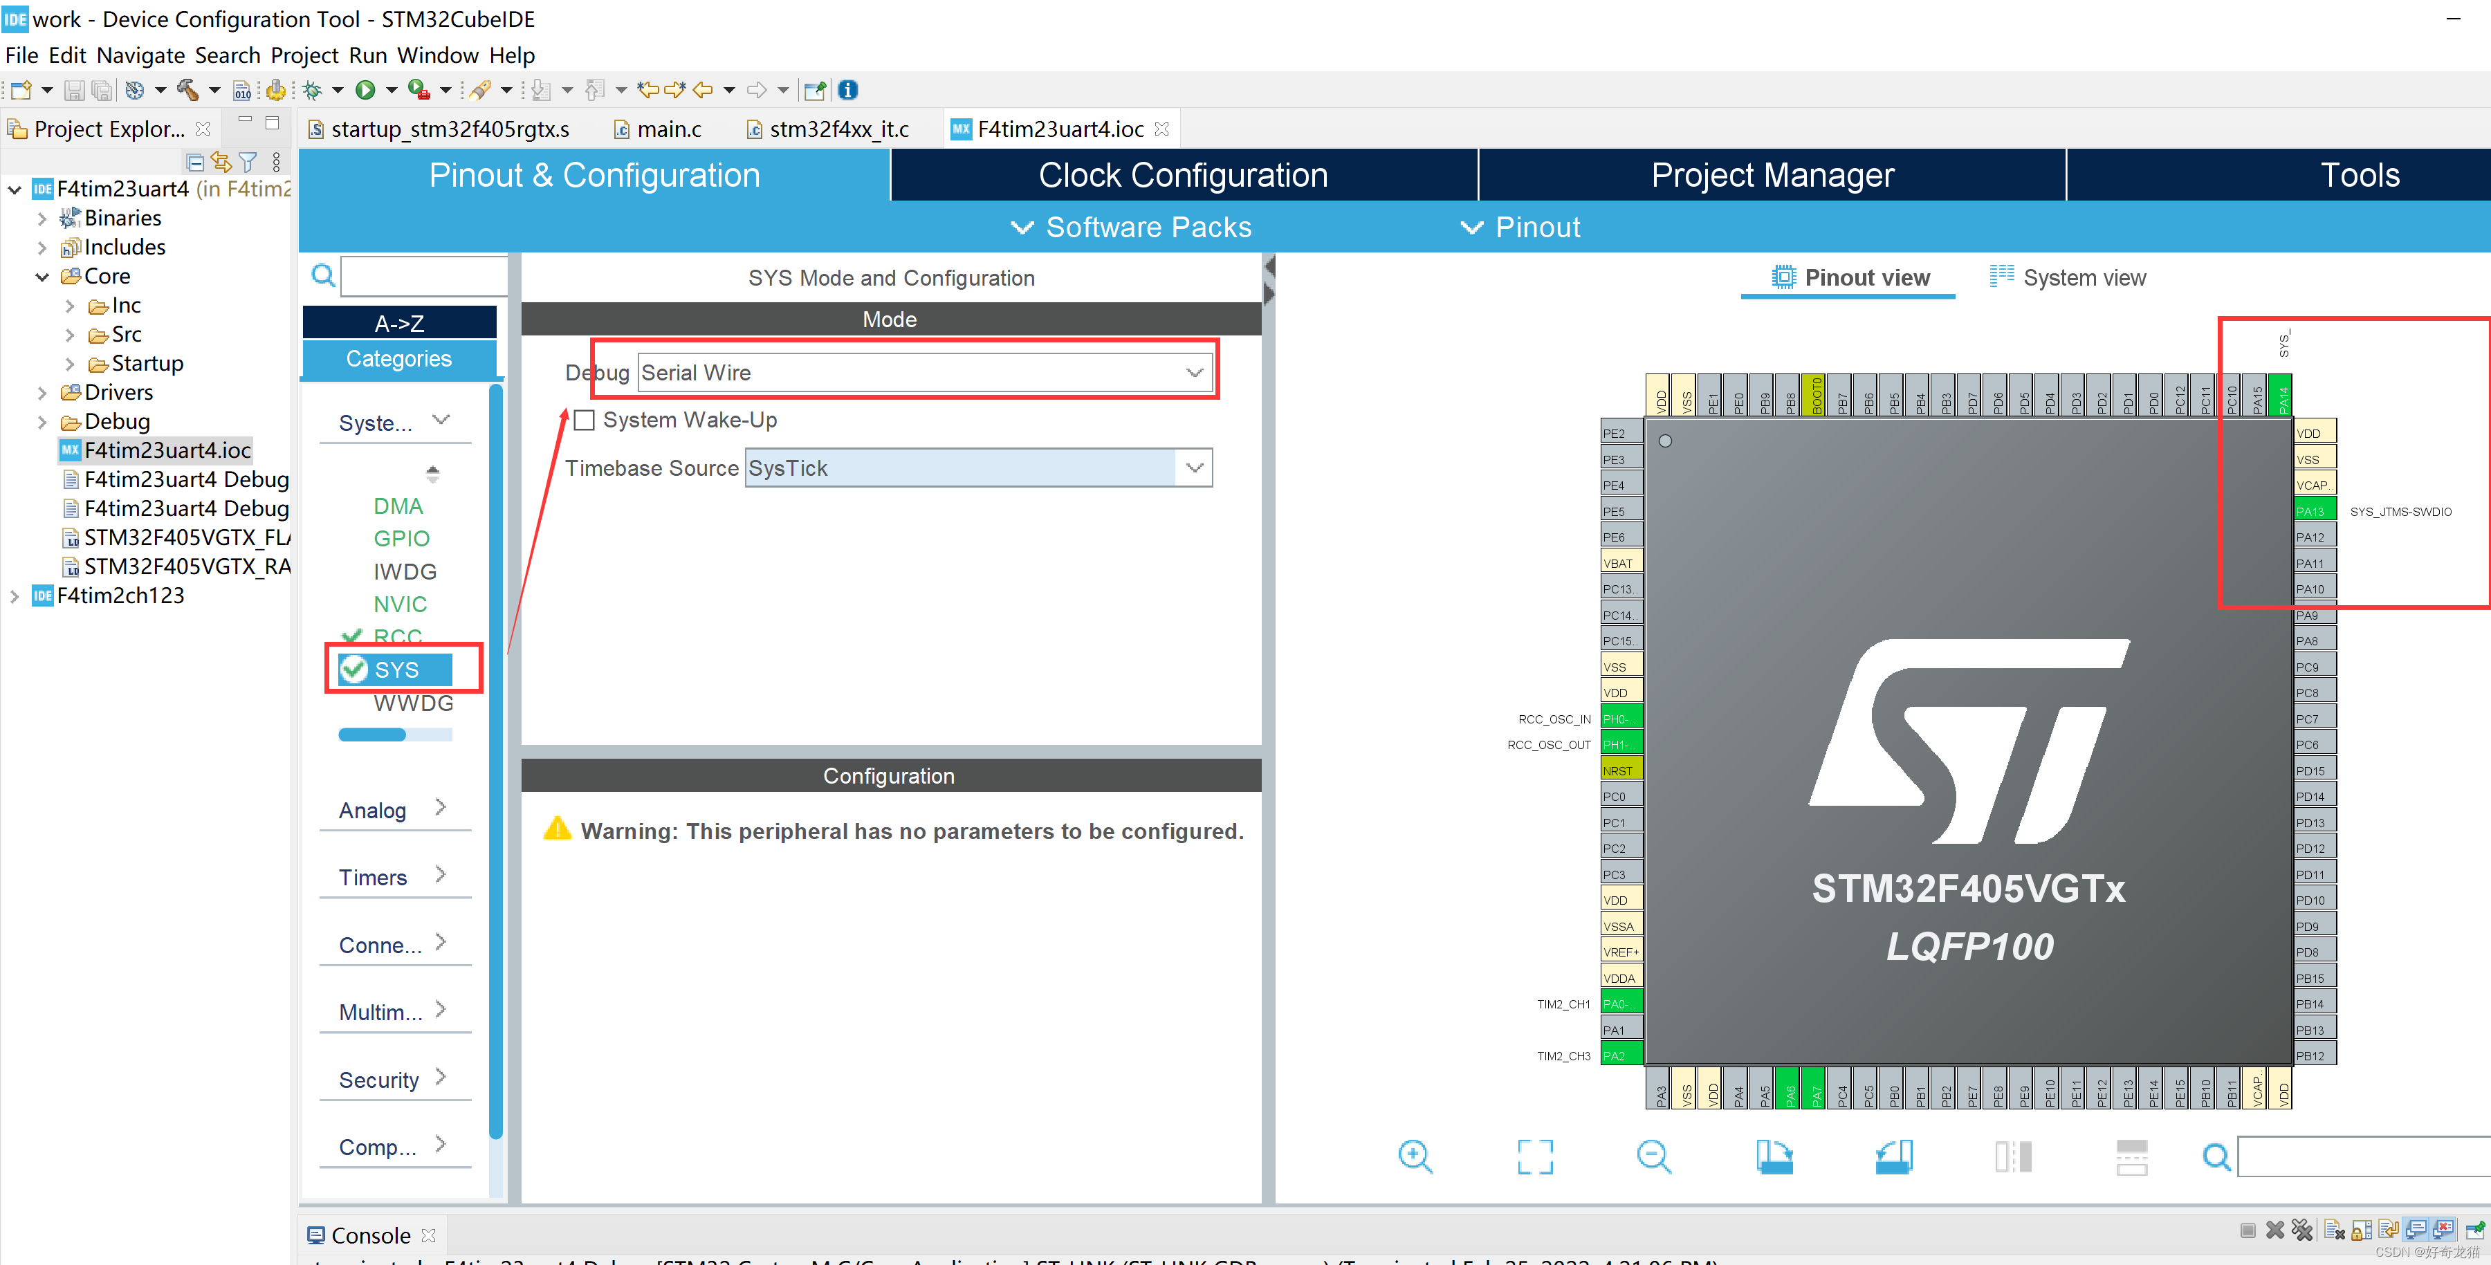
Task: Click the Build hammer icon
Action: coord(187,90)
